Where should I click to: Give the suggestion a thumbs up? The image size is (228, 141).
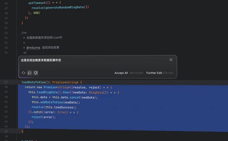point(30,73)
